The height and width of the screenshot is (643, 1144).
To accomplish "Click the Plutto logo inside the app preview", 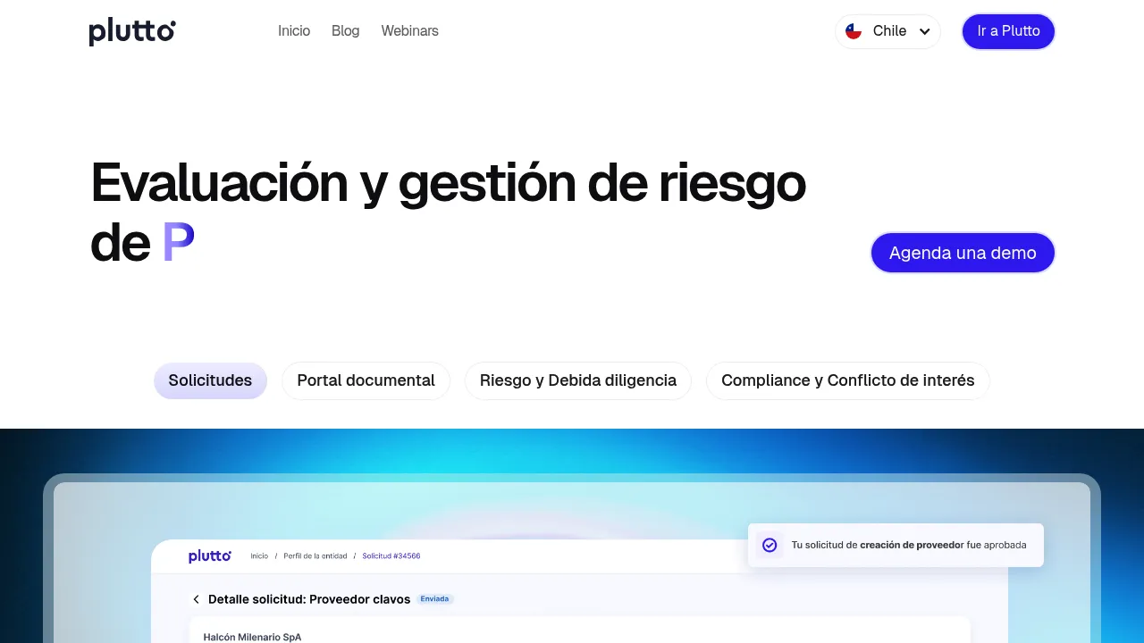I will point(210,556).
